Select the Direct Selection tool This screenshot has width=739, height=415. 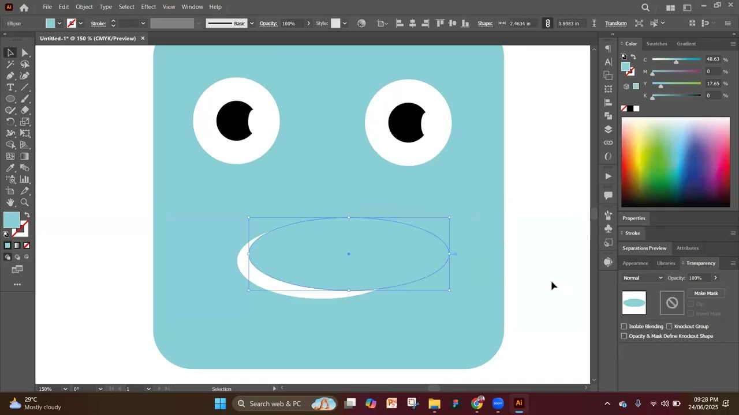point(25,52)
